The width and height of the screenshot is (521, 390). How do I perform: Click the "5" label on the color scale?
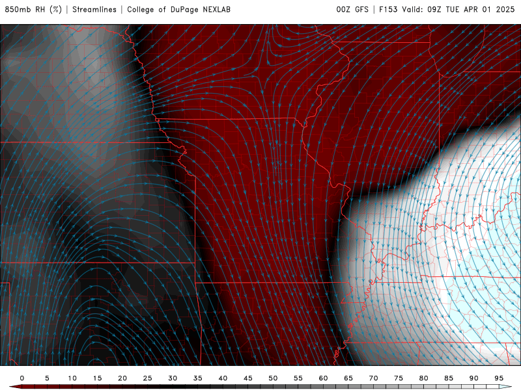[x=47, y=378]
